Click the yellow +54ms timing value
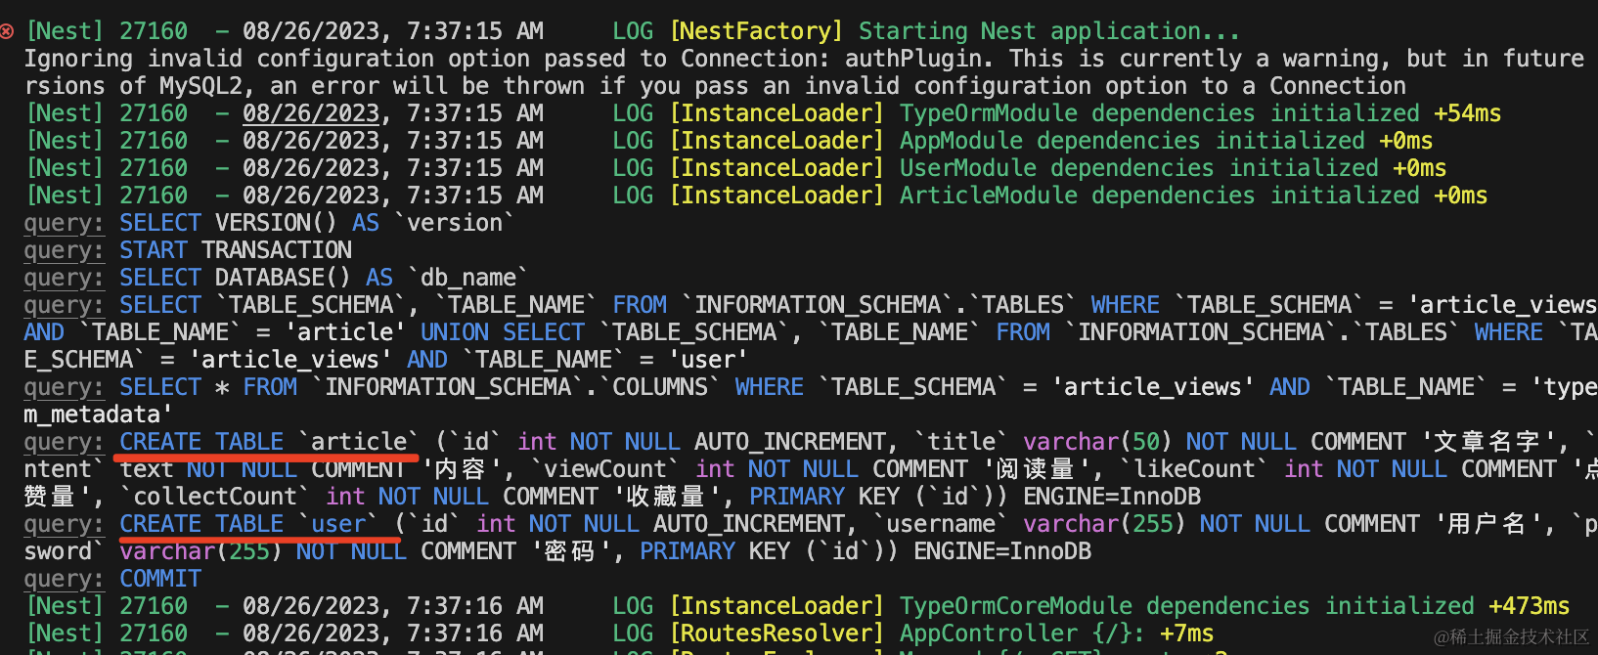Screen dimensions: 1598x655 point(1467,113)
